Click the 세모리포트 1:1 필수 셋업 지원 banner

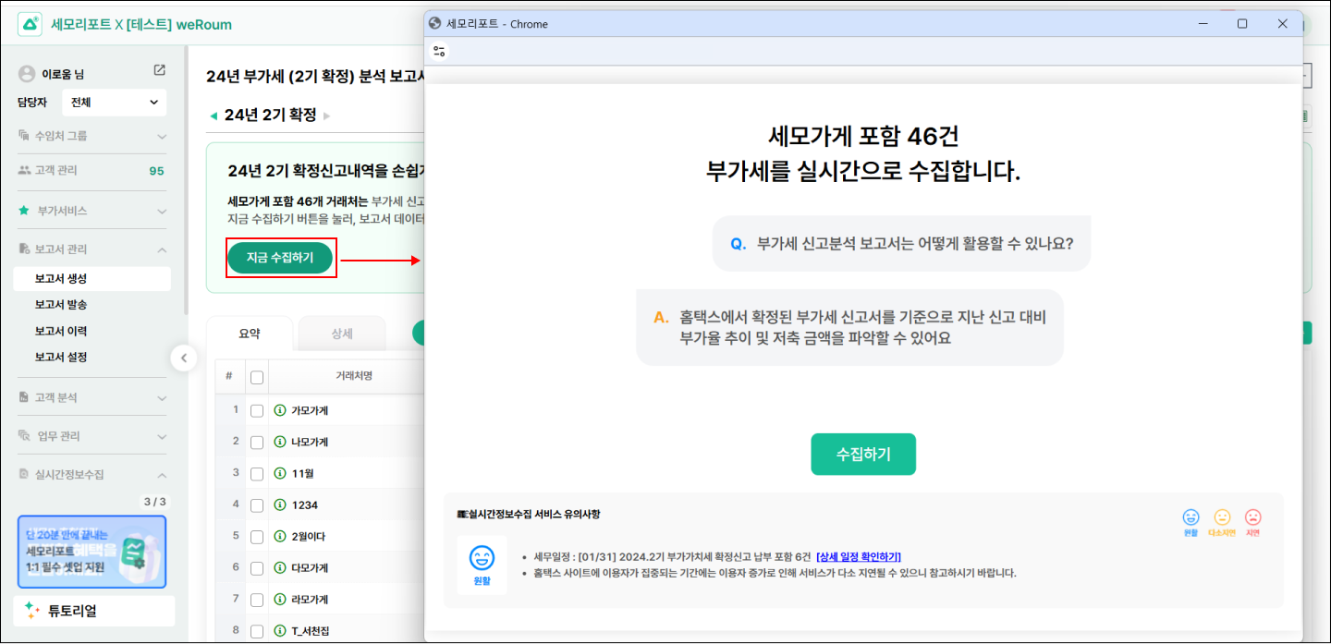tap(92, 552)
